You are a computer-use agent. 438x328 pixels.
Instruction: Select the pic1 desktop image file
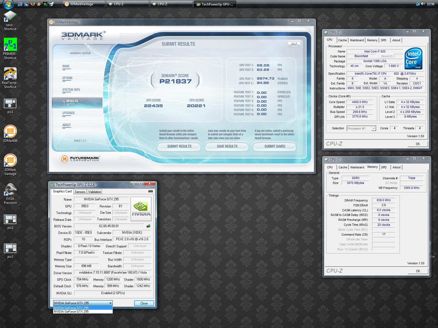(10, 106)
